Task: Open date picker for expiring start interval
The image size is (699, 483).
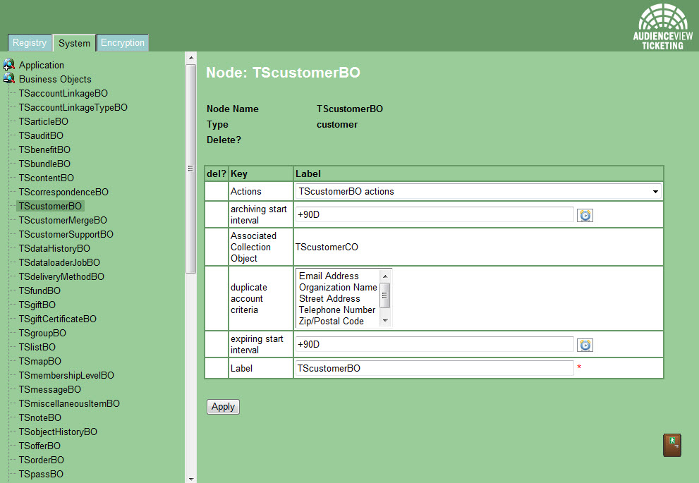Action: [585, 345]
